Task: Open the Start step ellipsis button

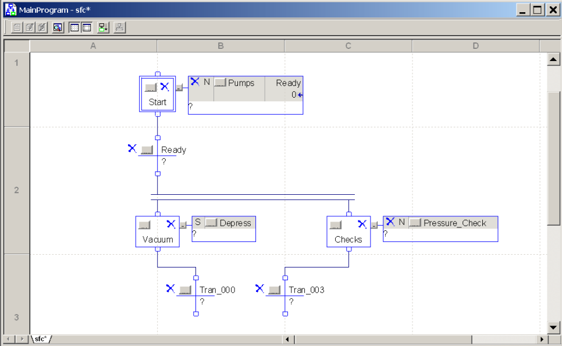Action: (x=151, y=87)
